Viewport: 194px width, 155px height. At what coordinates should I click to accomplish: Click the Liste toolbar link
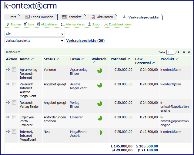31,24
